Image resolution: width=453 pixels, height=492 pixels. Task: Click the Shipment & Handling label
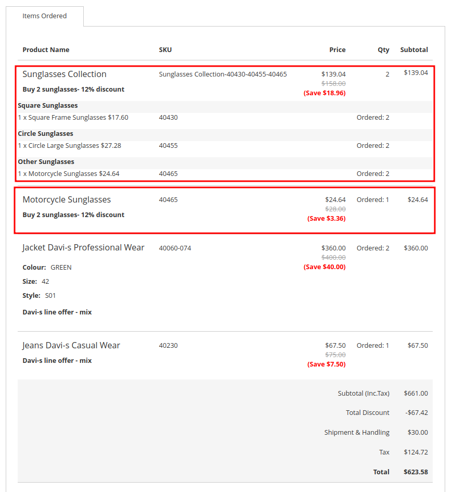click(357, 433)
